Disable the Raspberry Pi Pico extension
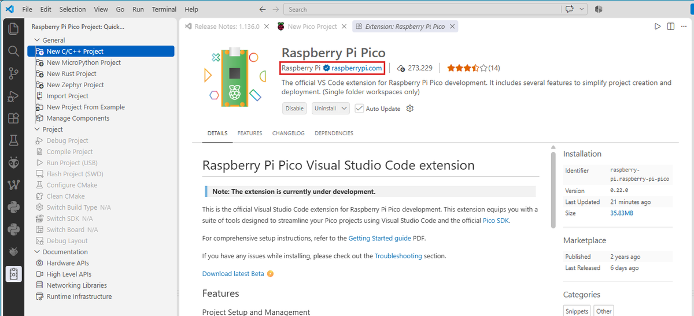Image resolution: width=694 pixels, height=316 pixels. [294, 109]
